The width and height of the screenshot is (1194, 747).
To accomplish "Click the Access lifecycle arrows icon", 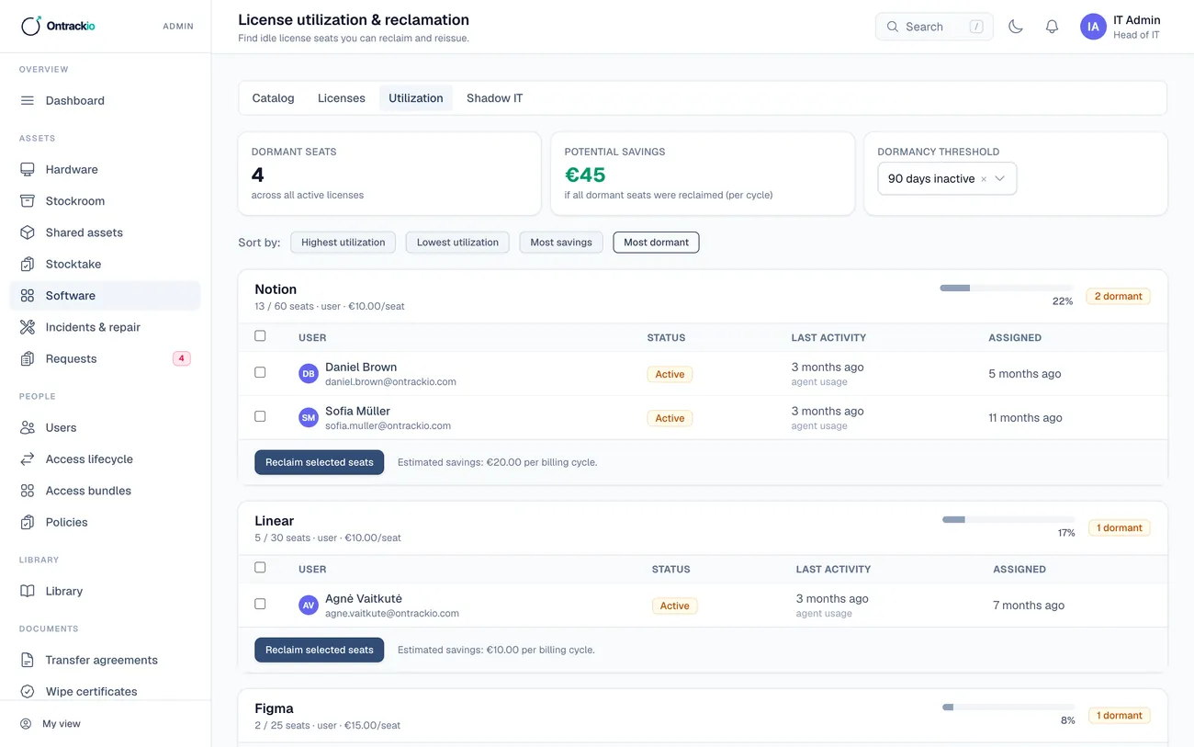I will 28,459.
